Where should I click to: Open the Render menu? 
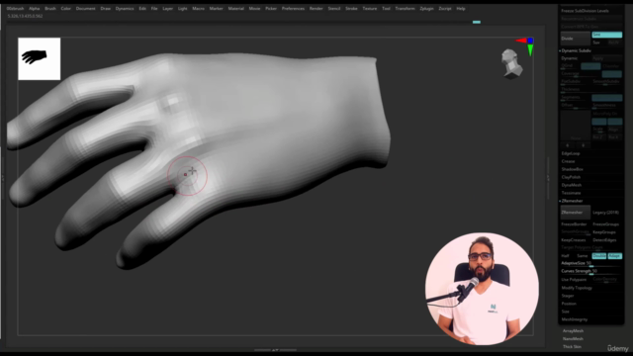316,9
